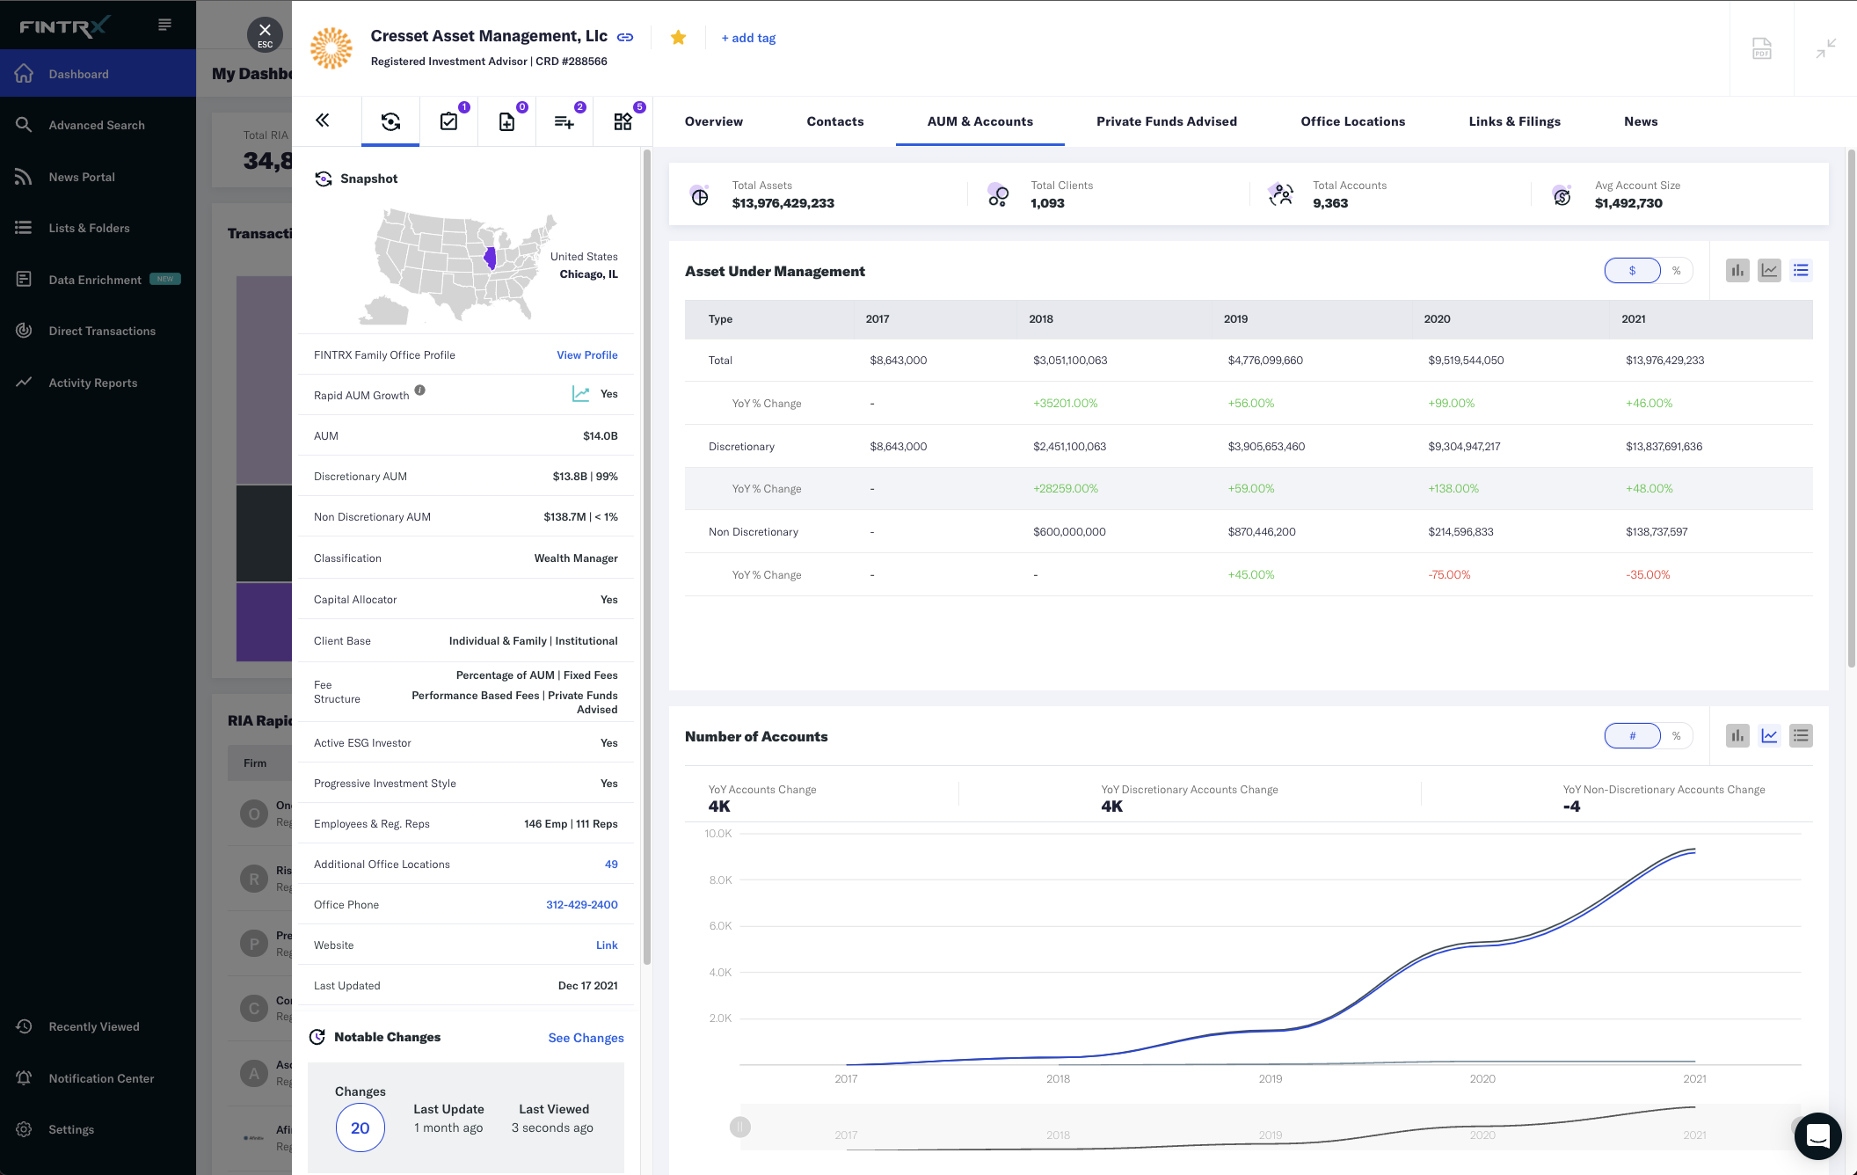Select the Snapshot panel icon tab
Screen dimensions: 1857x1175
click(x=390, y=121)
